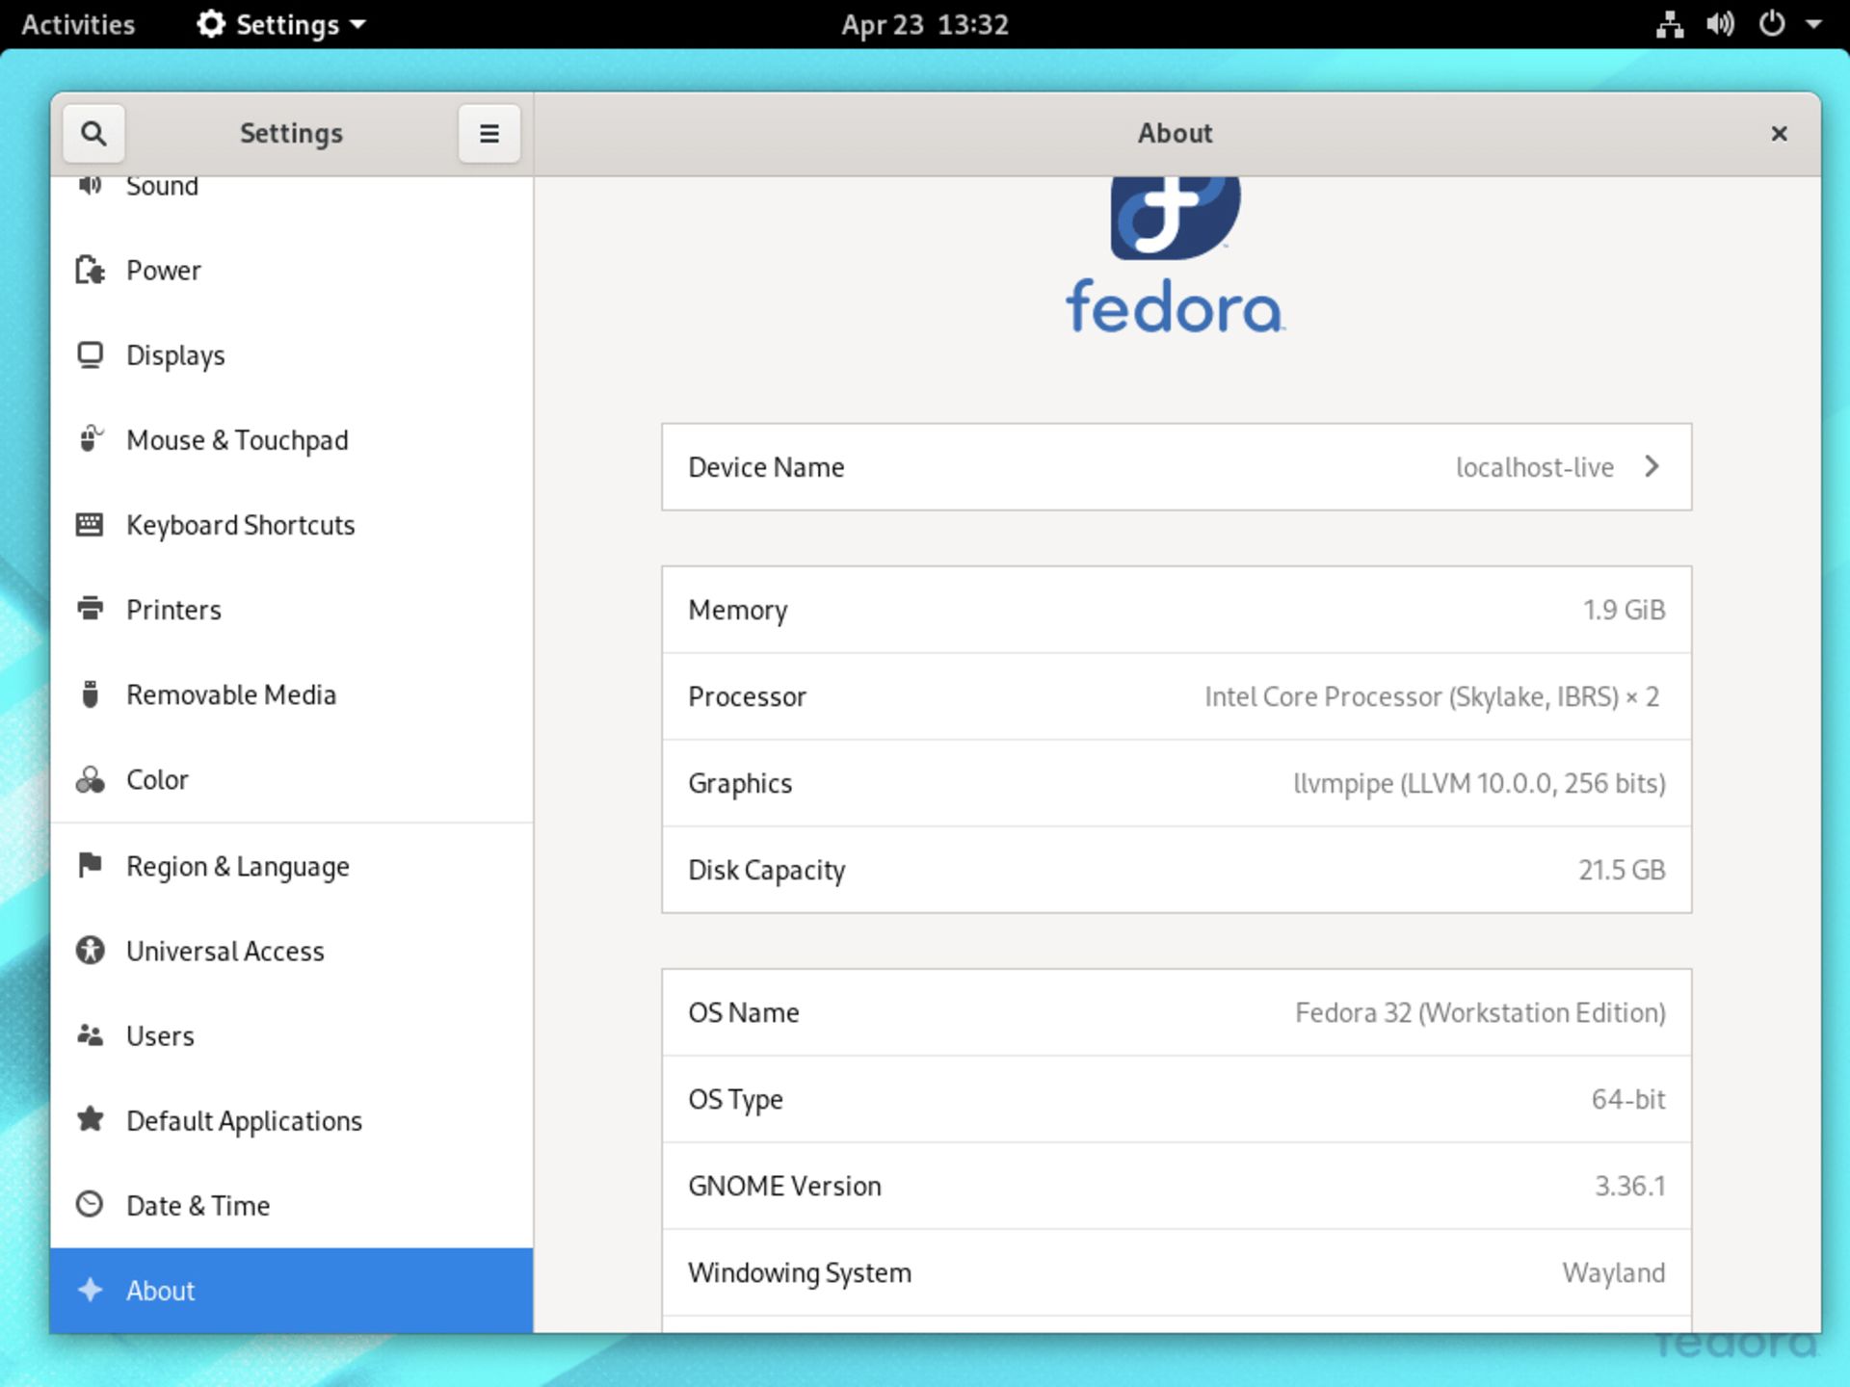This screenshot has height=1387, width=1850.
Task: Open Color settings via color icon
Action: [x=91, y=779]
